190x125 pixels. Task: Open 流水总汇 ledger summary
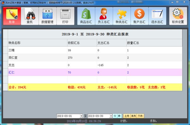(x=157, y=16)
